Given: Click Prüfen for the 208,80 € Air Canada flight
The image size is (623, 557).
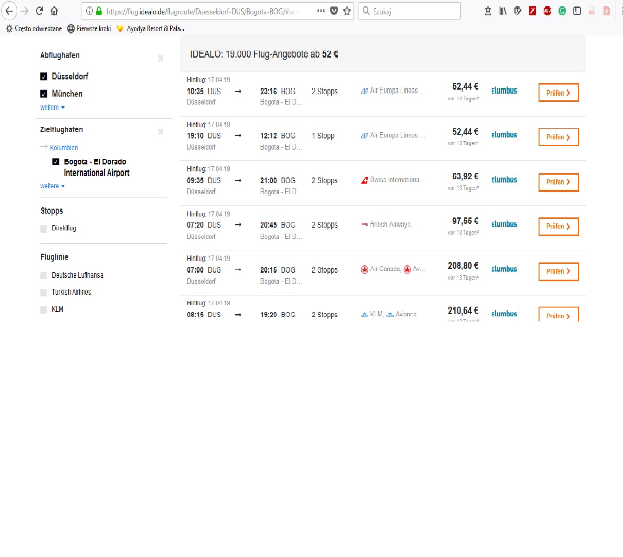Looking at the screenshot, I should (559, 271).
